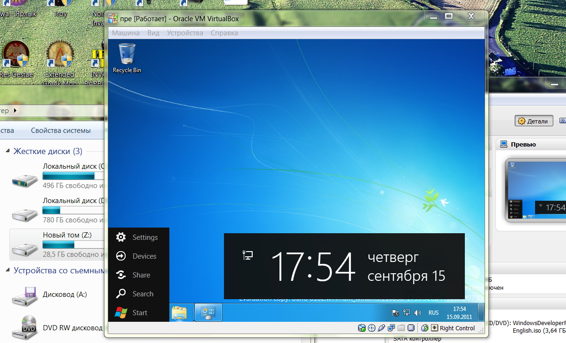566x343 pixels.
Task: Select DVD RW дисковод in Explorer
Action: pyautogui.click(x=57, y=327)
